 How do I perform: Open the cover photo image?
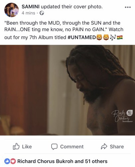pos(67,90)
